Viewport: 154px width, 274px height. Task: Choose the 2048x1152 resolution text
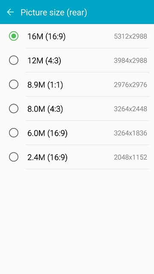130,157
